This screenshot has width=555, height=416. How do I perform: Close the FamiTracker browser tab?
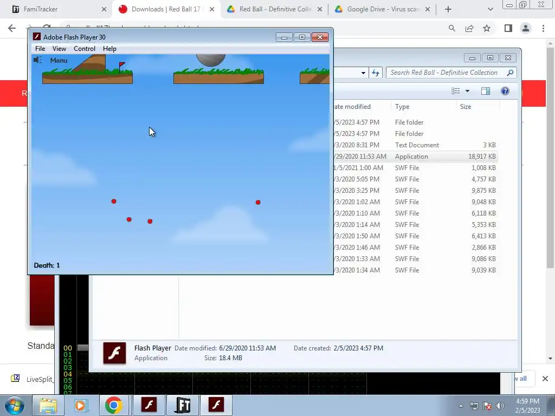point(104,9)
